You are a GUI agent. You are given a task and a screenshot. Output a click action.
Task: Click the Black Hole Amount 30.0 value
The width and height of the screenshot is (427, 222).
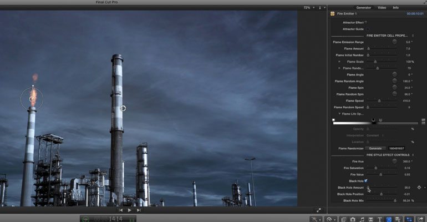click(407, 188)
